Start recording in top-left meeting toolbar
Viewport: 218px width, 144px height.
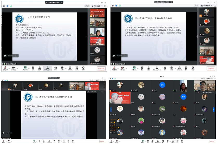pos(62,68)
